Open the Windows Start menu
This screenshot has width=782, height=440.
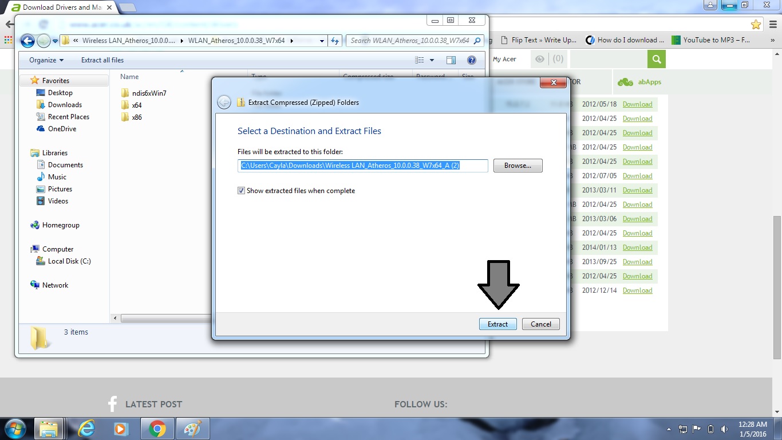coord(15,429)
